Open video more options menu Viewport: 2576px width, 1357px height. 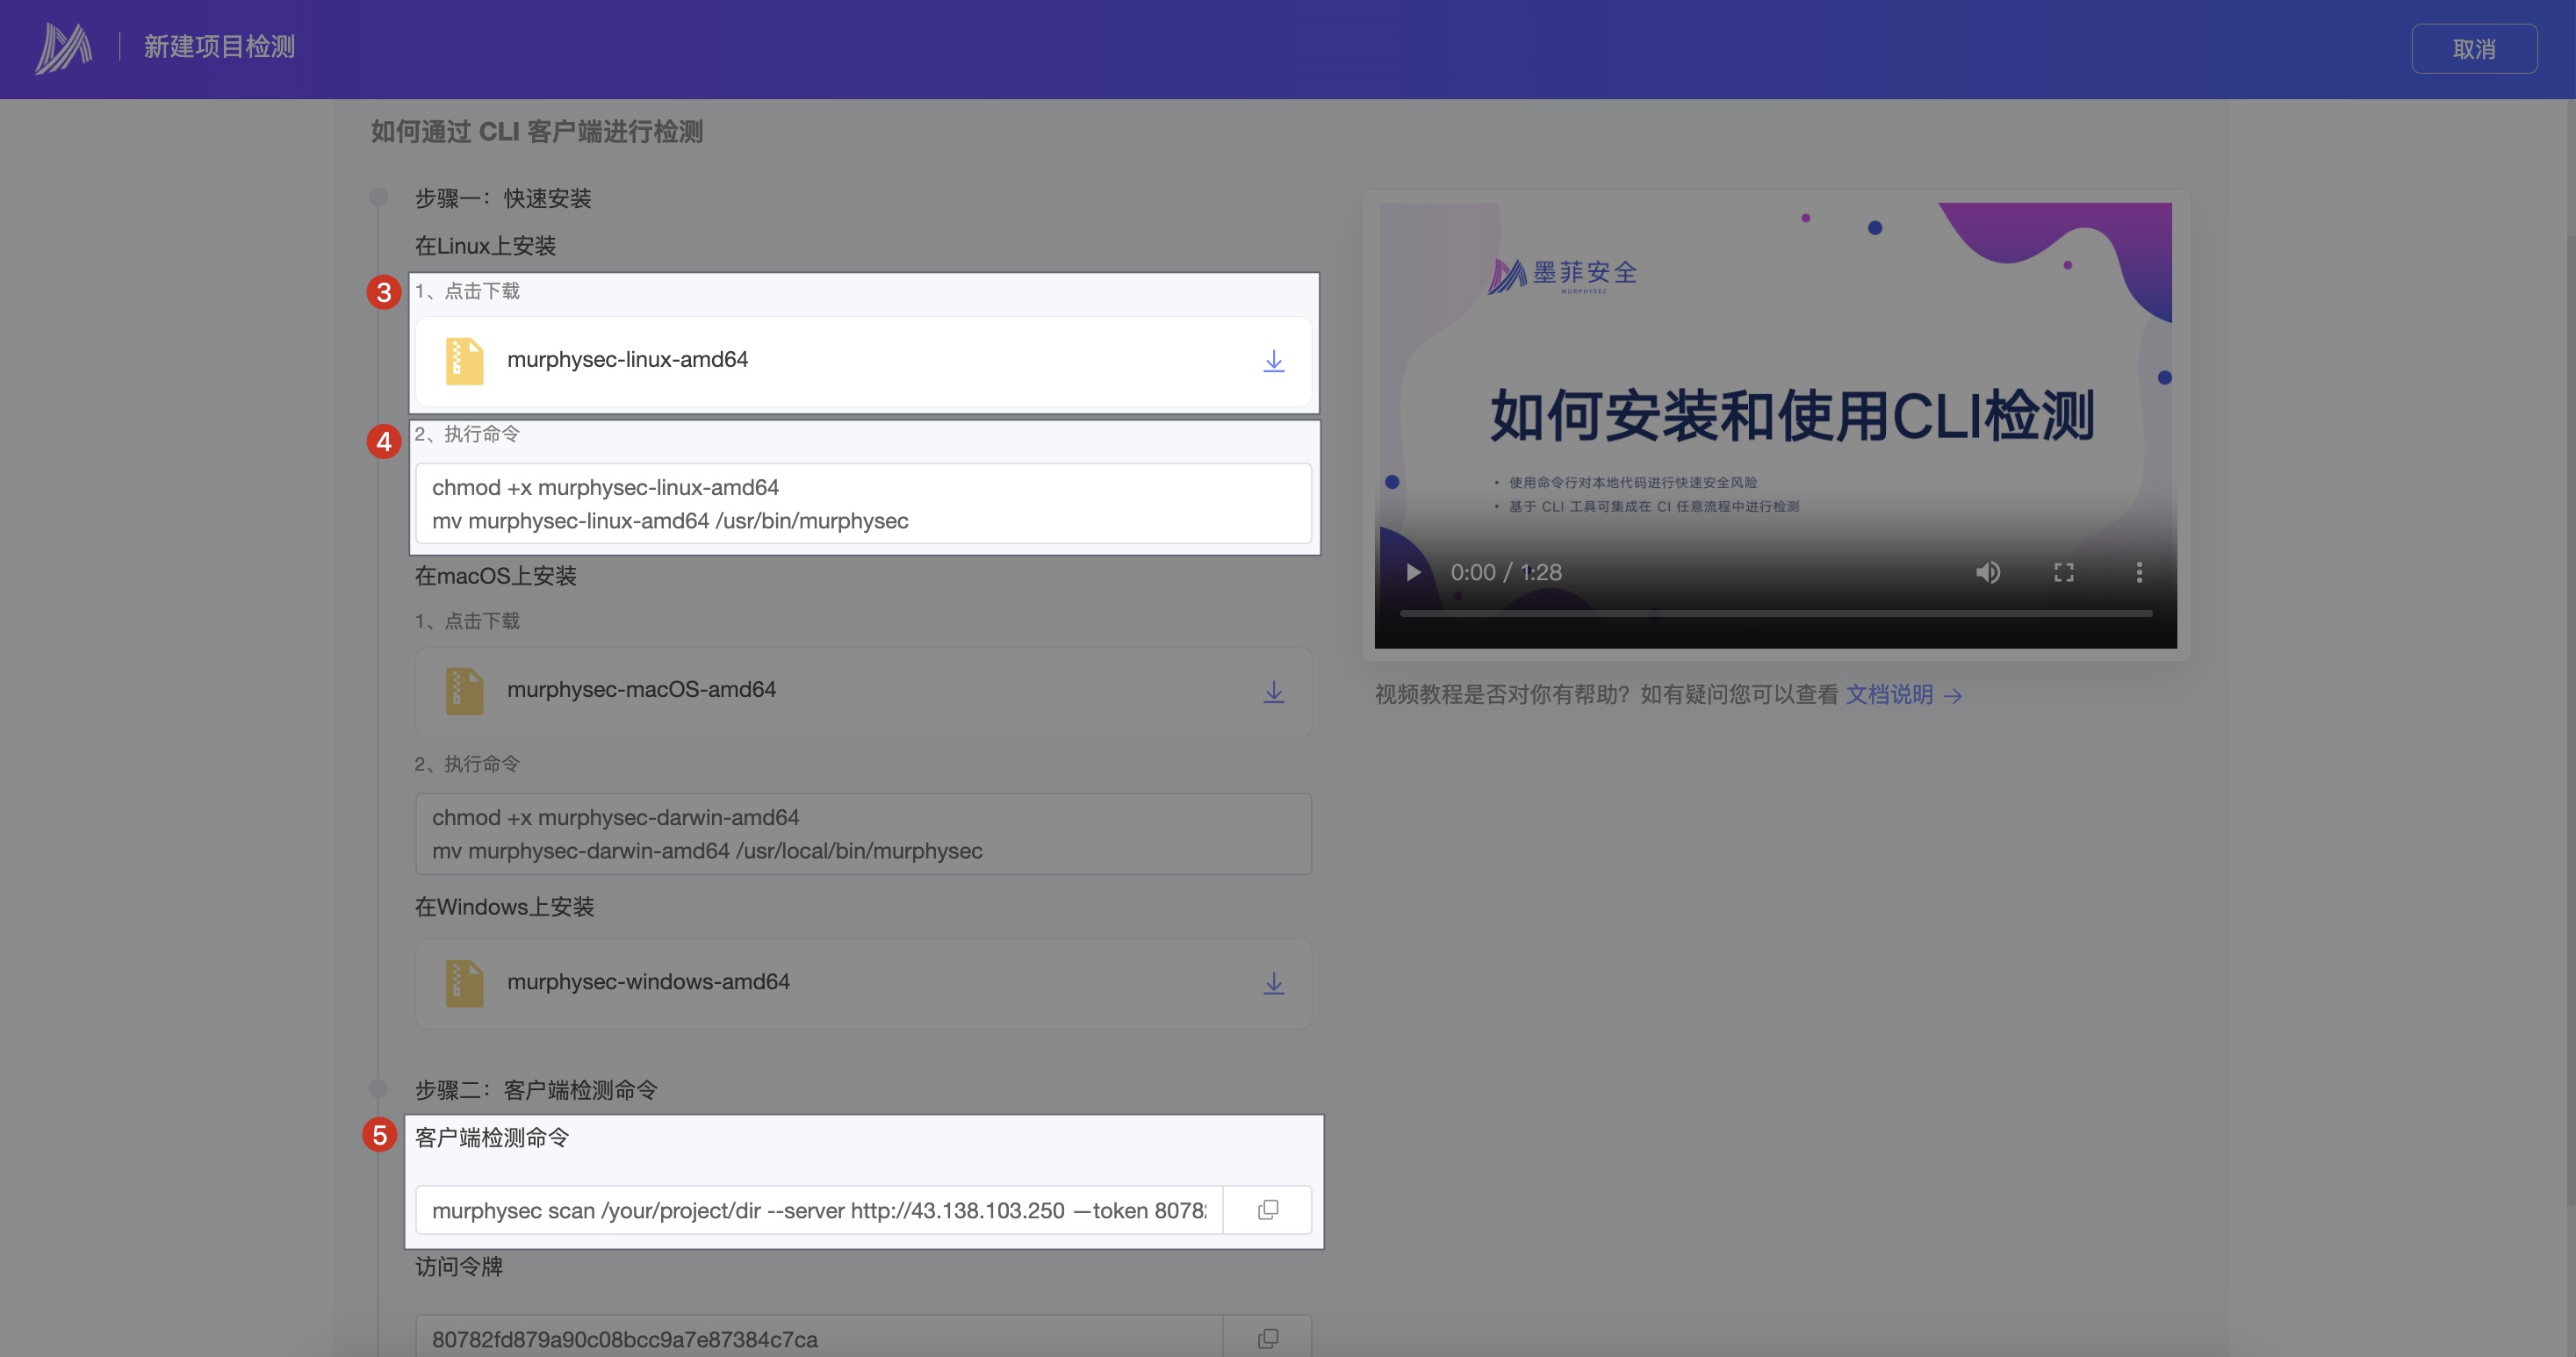click(2139, 572)
